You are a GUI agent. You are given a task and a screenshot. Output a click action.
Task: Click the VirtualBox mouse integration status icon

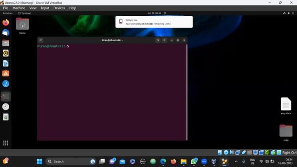tap(273, 152)
